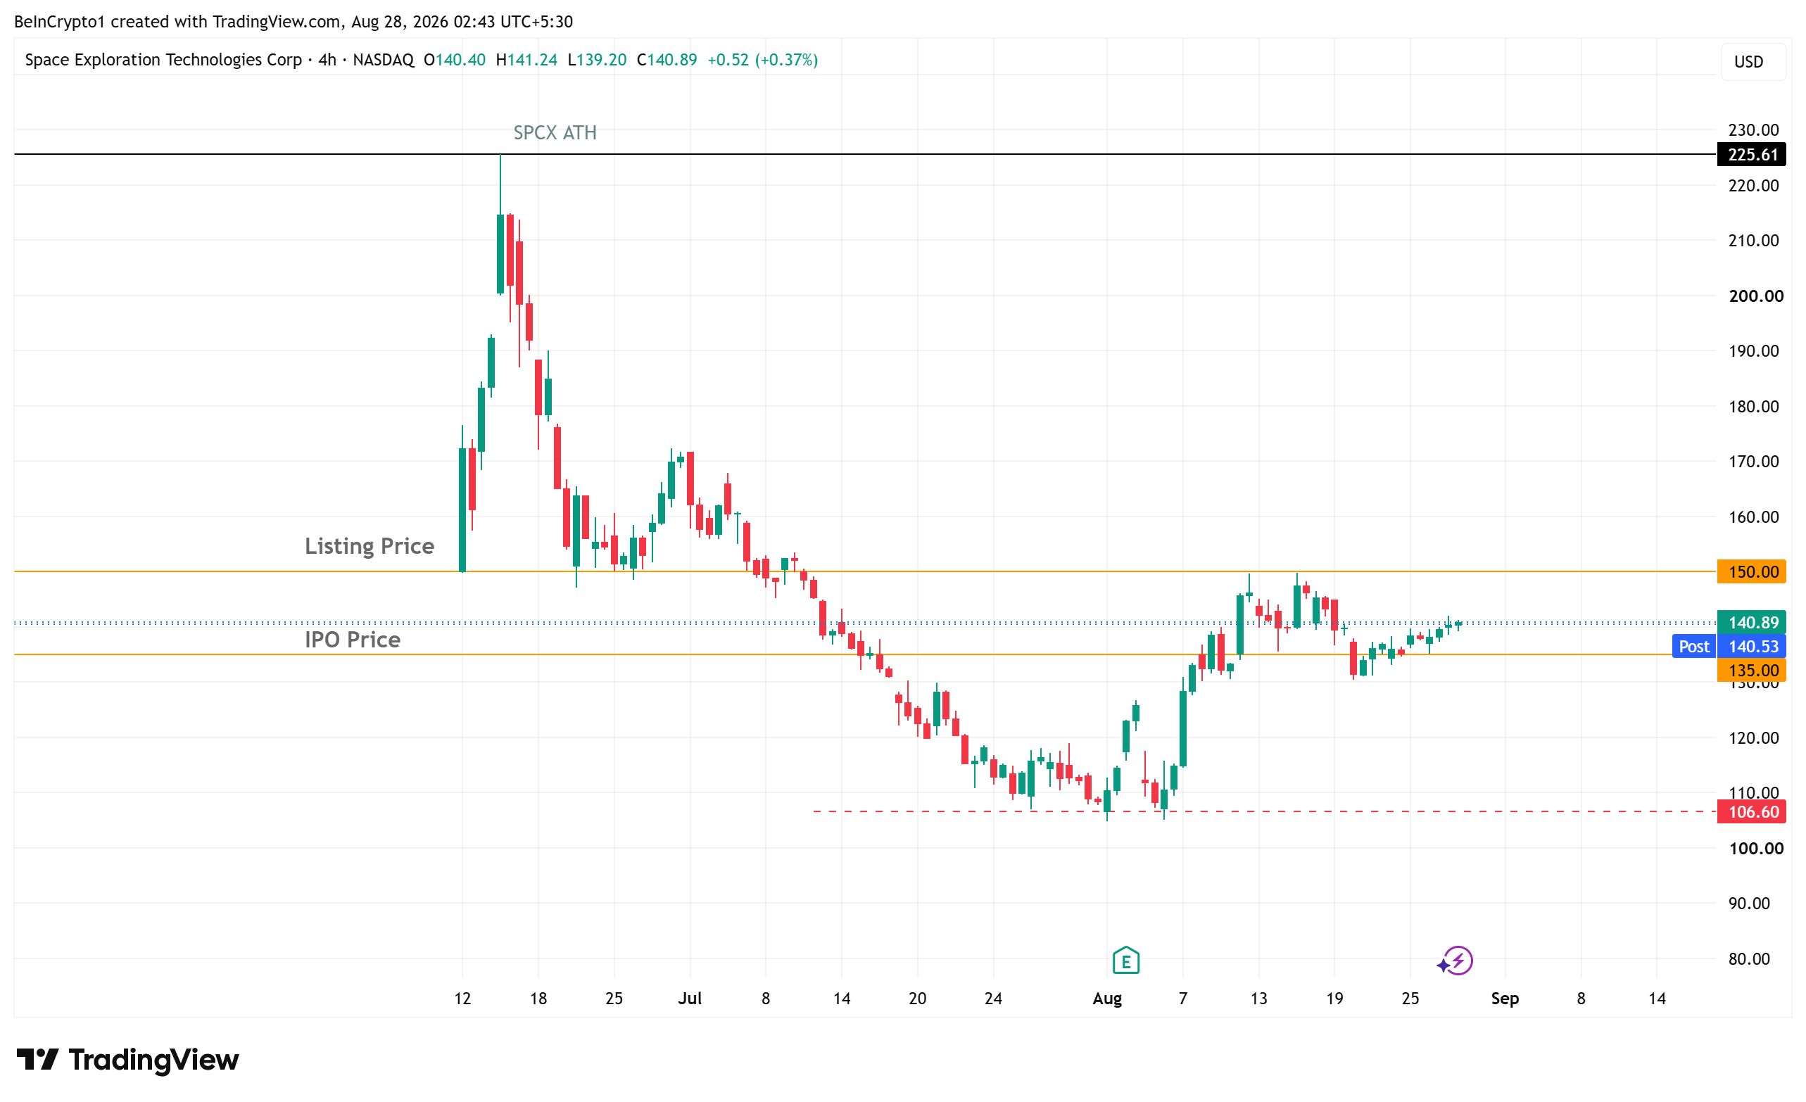Click the C140.89 close value

pyautogui.click(x=667, y=60)
